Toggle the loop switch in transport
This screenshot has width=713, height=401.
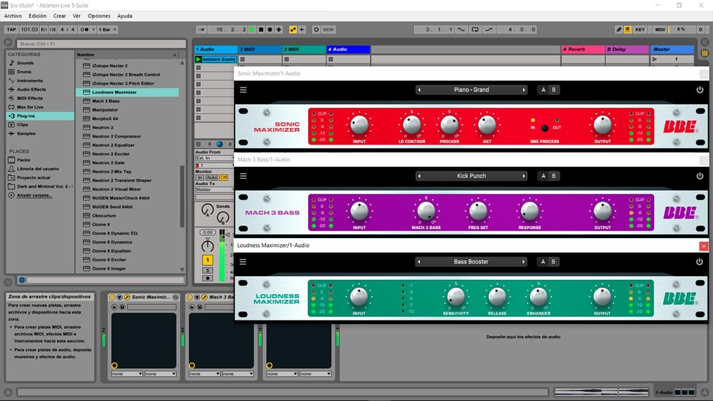point(475,29)
